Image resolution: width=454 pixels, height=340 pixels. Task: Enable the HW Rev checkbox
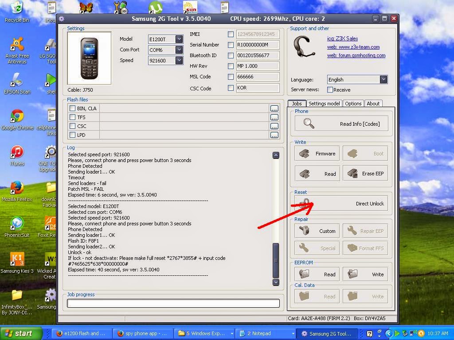click(231, 66)
